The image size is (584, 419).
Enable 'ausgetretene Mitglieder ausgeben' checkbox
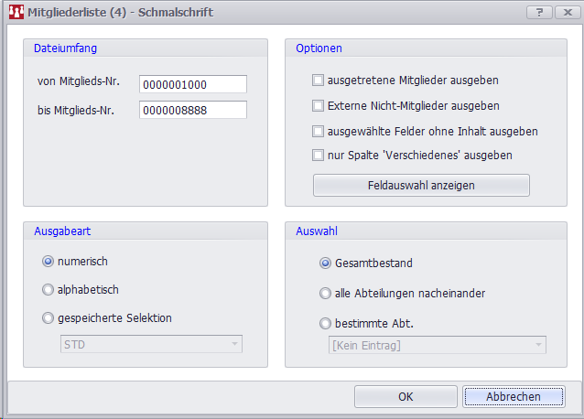(x=319, y=81)
